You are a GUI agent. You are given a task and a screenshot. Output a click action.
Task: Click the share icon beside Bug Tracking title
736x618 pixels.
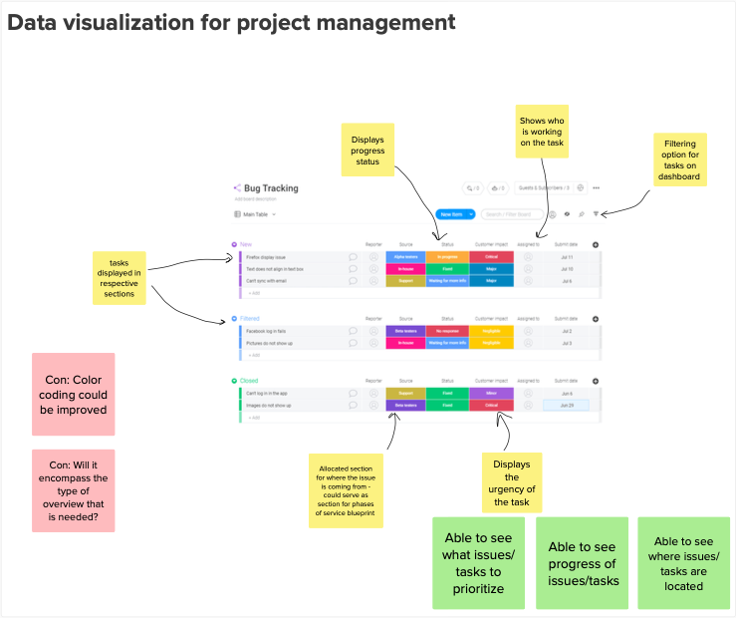(x=237, y=187)
